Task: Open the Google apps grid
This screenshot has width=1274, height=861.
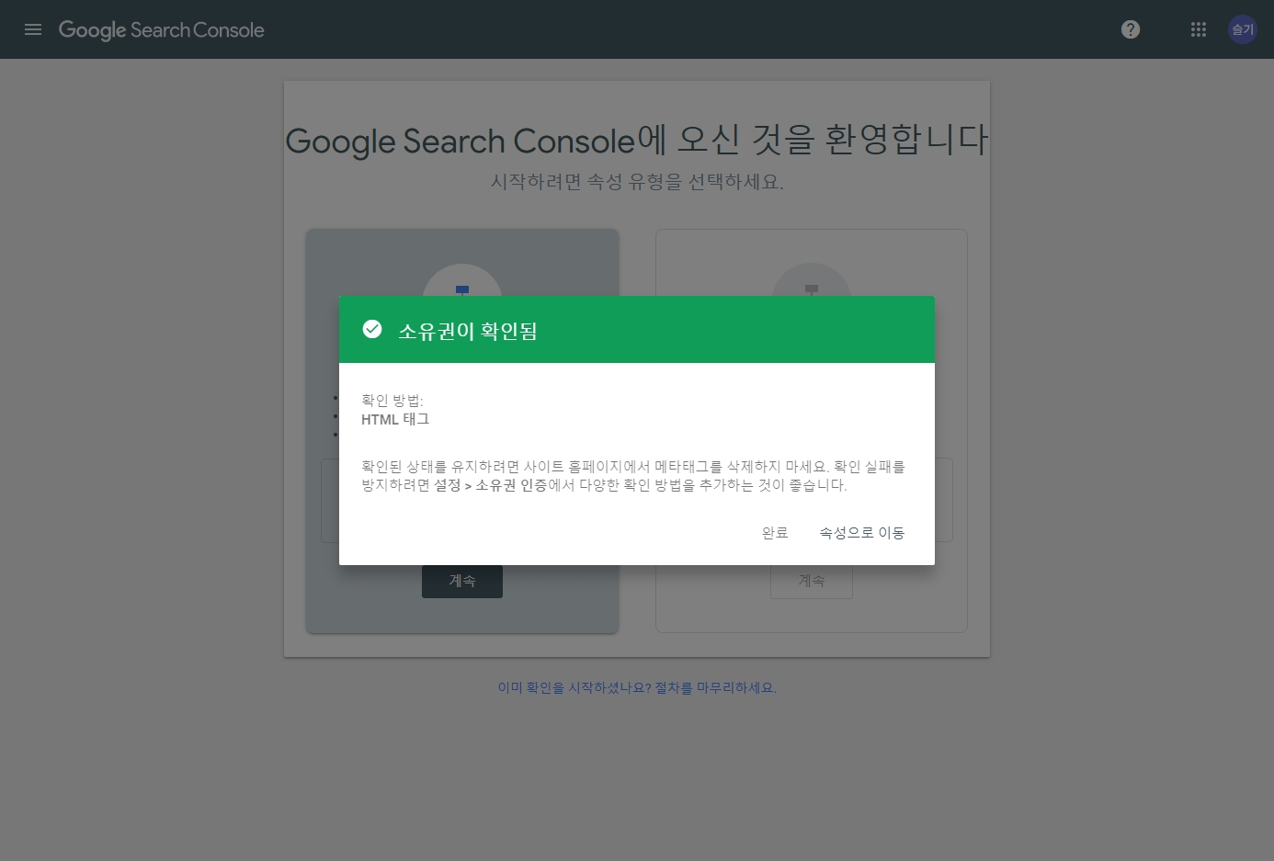Action: tap(1199, 29)
